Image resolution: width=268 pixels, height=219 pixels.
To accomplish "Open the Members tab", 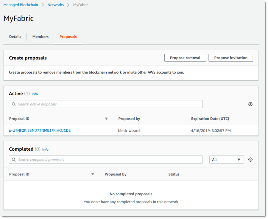I will click(40, 37).
